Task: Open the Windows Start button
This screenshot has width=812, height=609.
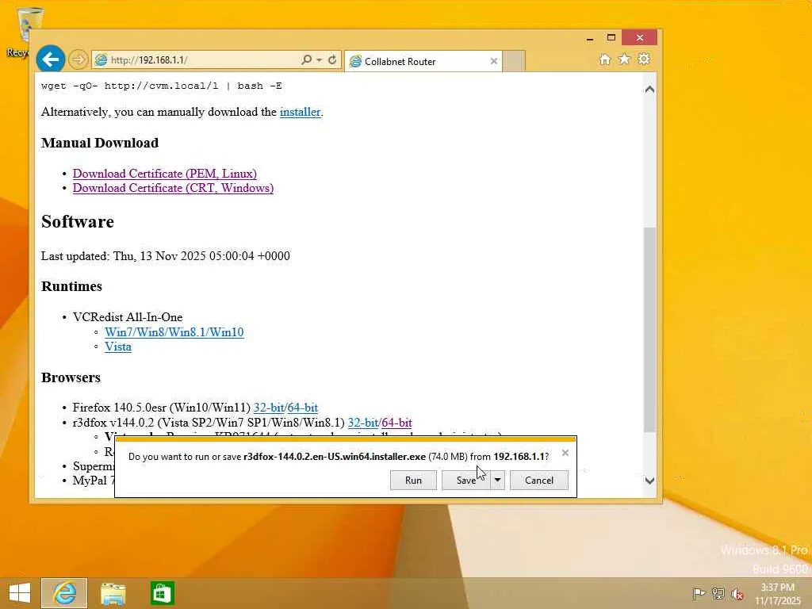Action: point(20,593)
